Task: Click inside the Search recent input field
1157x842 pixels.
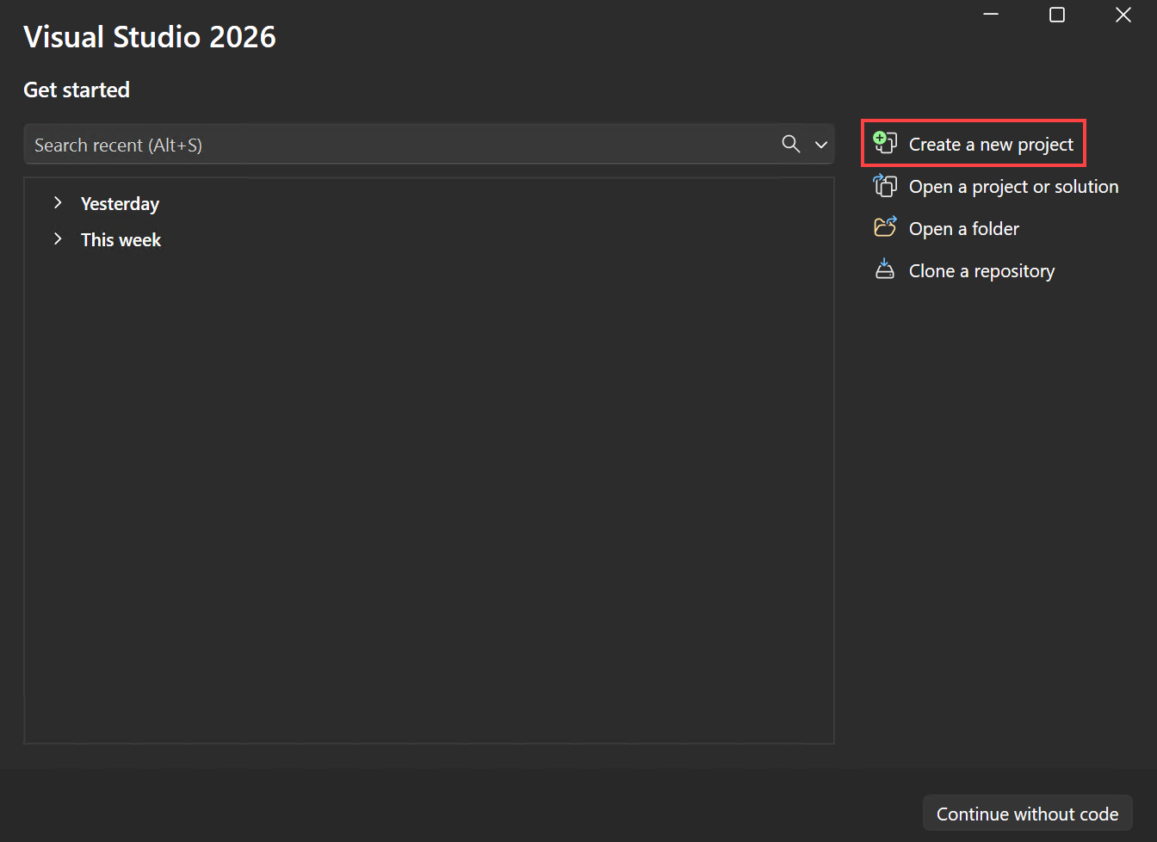Action: [x=344, y=144]
